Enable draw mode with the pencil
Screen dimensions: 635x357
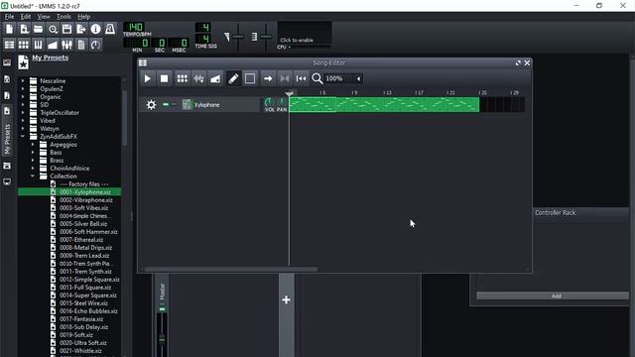(233, 78)
